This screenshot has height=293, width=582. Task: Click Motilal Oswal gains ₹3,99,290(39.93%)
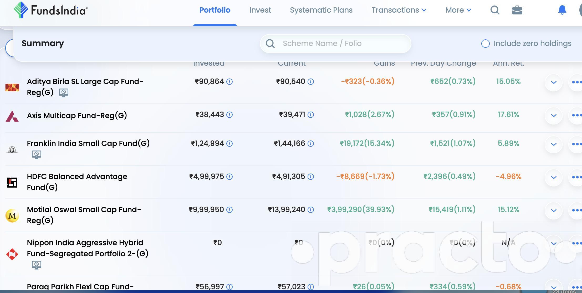(x=361, y=210)
